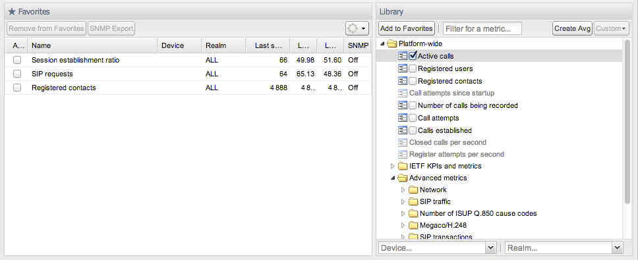This screenshot has height=260, width=638.
Task: Expand the SIP traffic folder node
Action: (x=403, y=201)
